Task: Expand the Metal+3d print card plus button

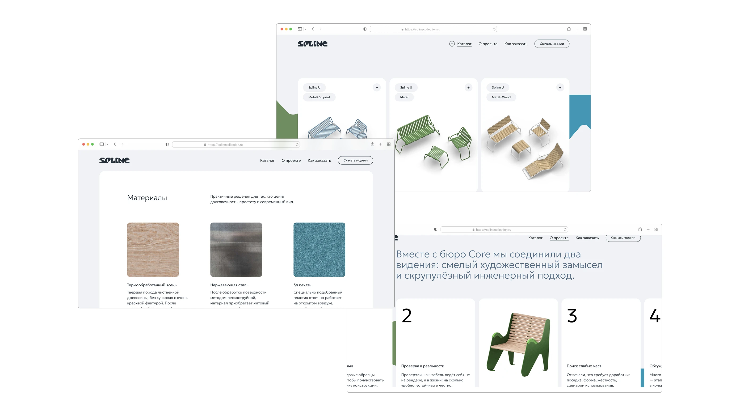Action: pyautogui.click(x=377, y=88)
